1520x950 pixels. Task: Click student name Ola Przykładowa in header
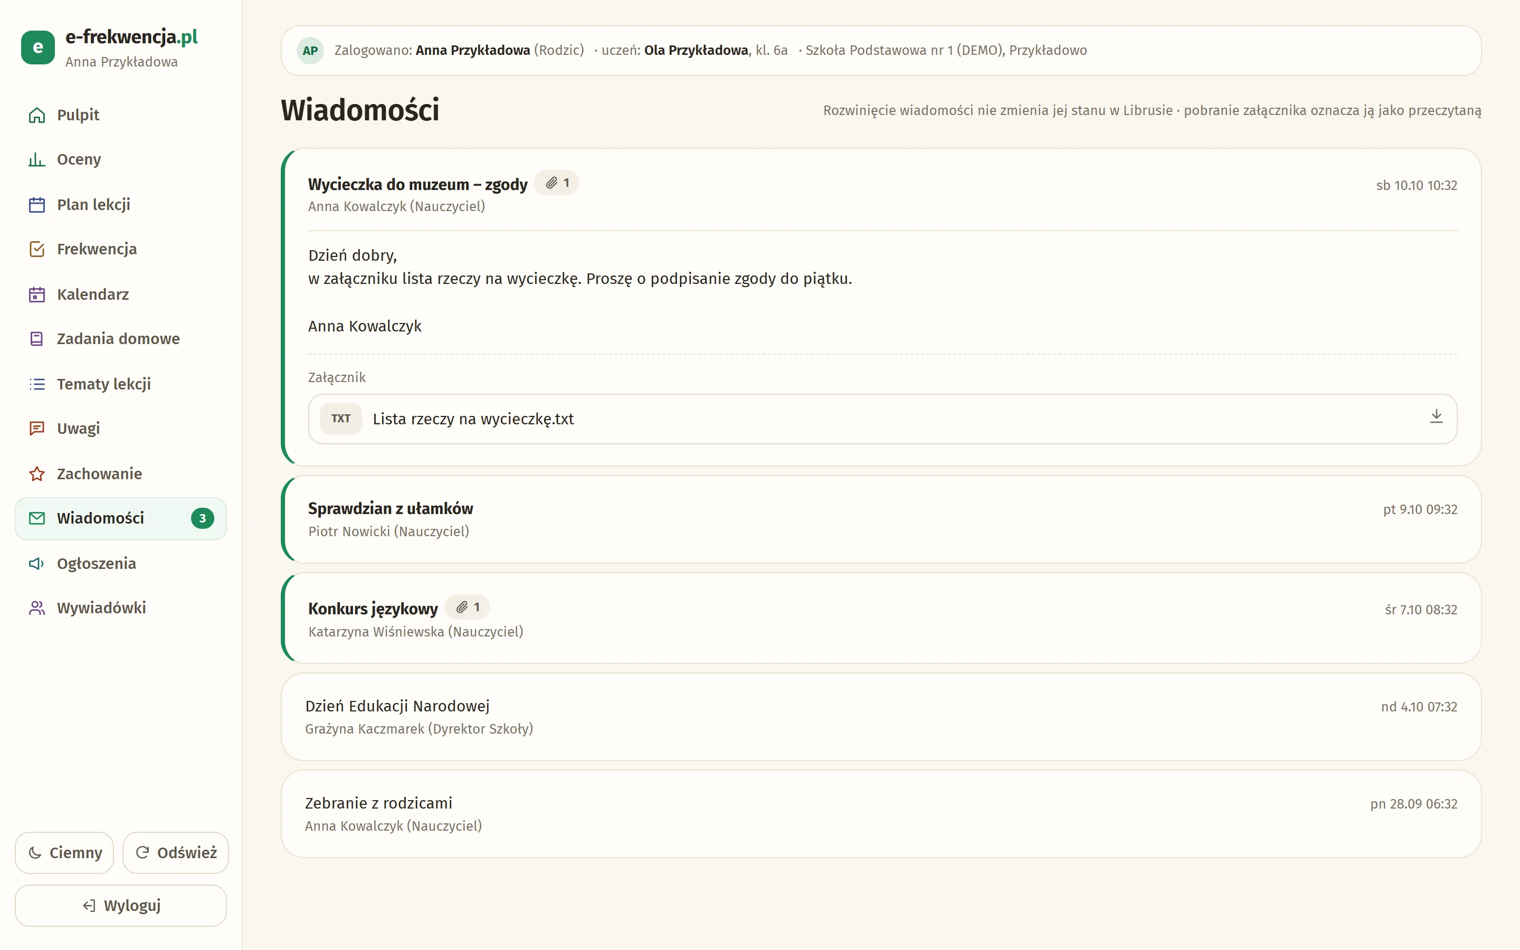coord(696,50)
